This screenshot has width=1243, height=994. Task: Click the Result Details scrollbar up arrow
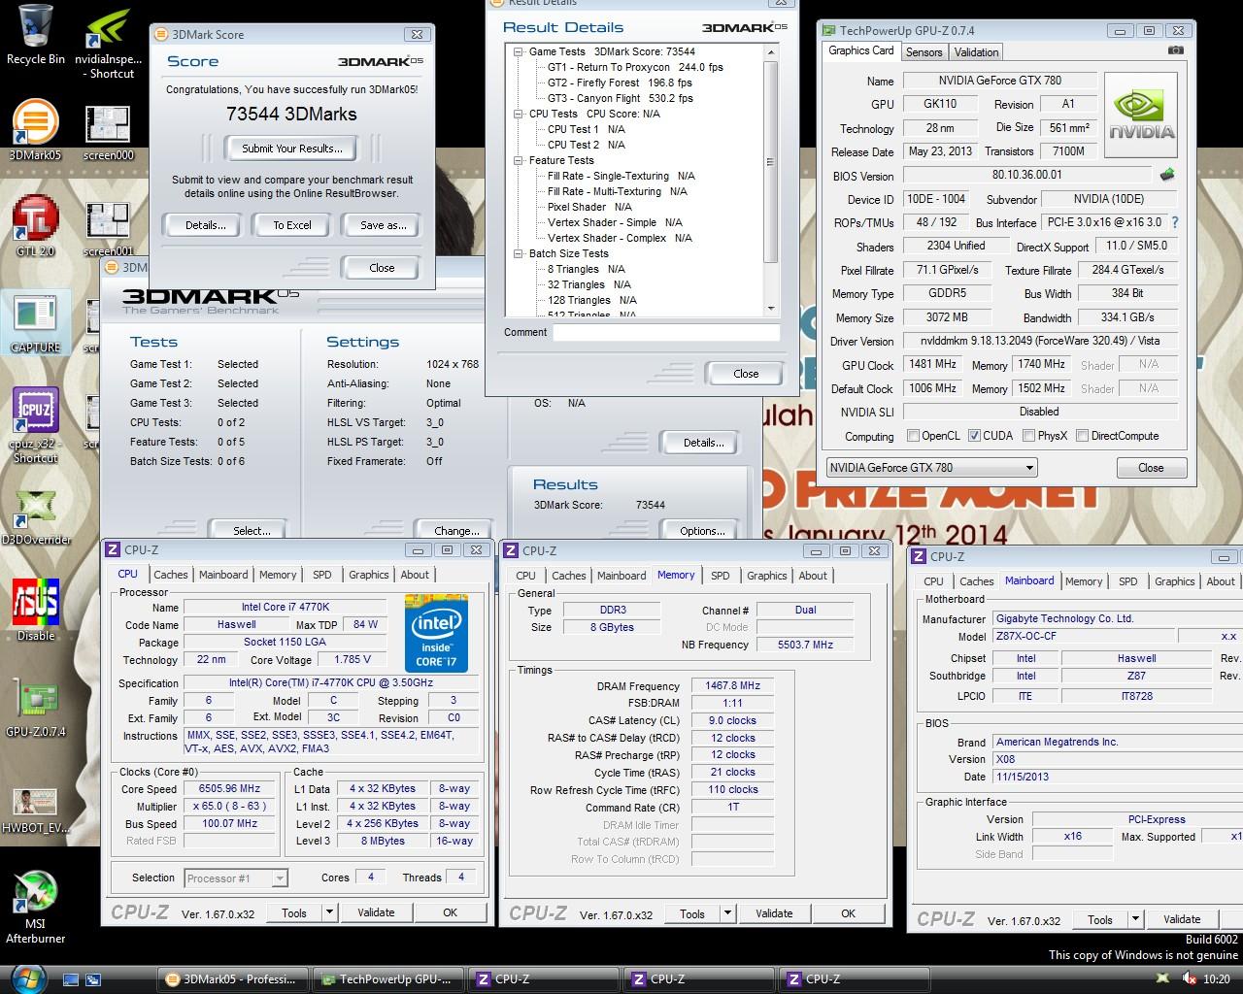pos(771,51)
